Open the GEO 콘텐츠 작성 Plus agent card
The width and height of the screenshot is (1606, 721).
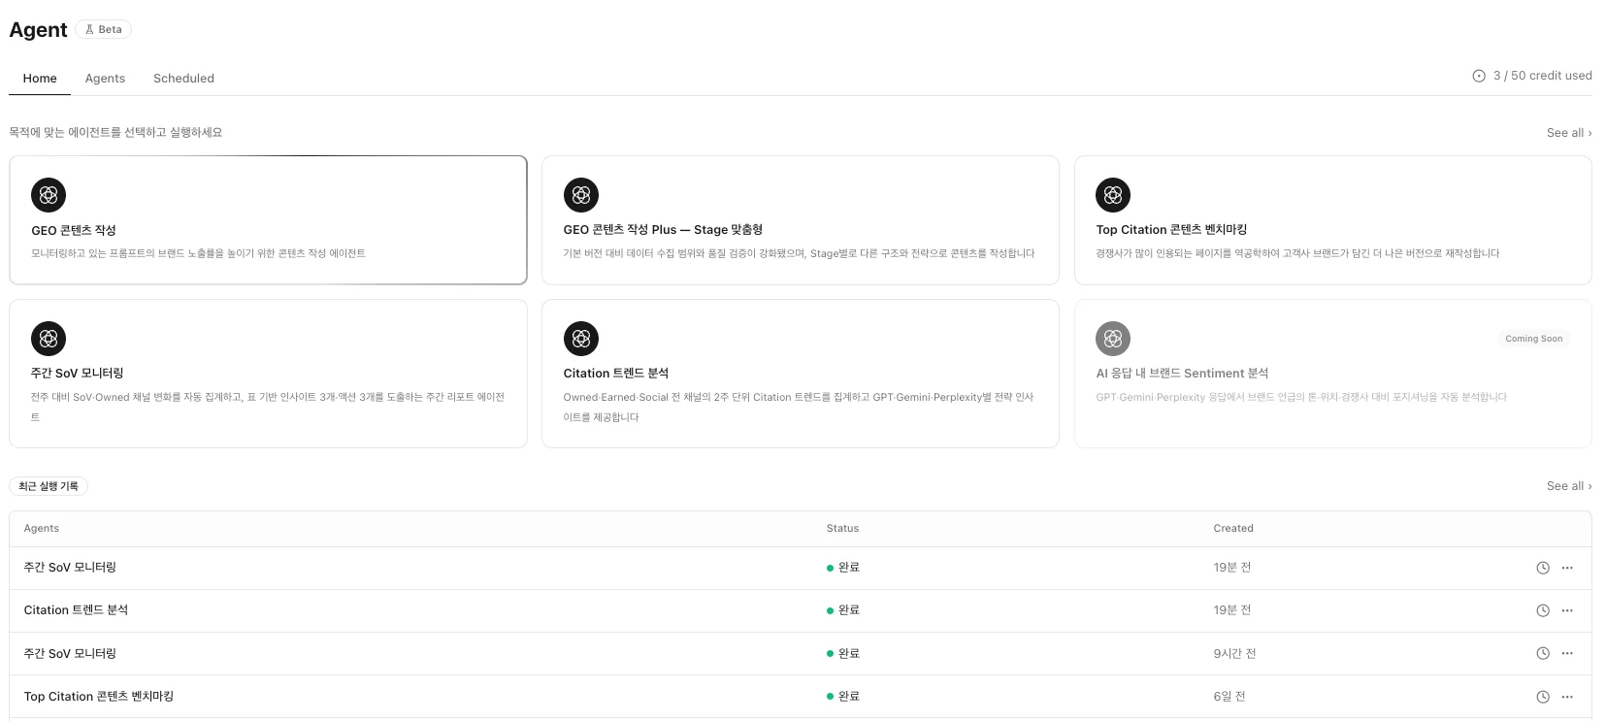point(800,220)
